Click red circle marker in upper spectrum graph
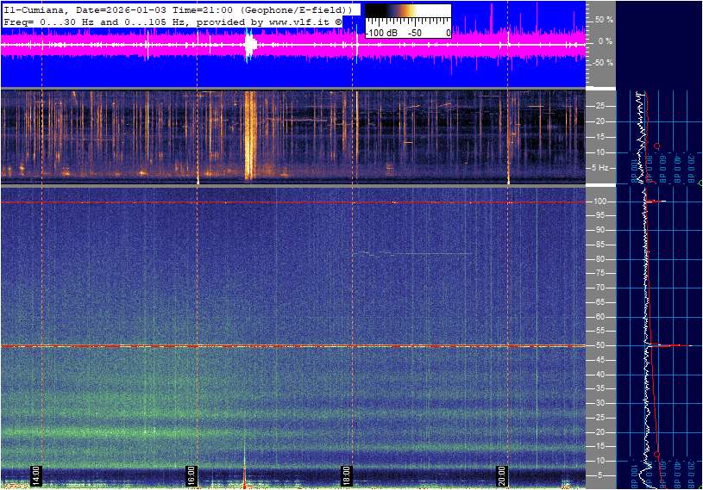This screenshot has width=703, height=490. pyautogui.click(x=657, y=146)
